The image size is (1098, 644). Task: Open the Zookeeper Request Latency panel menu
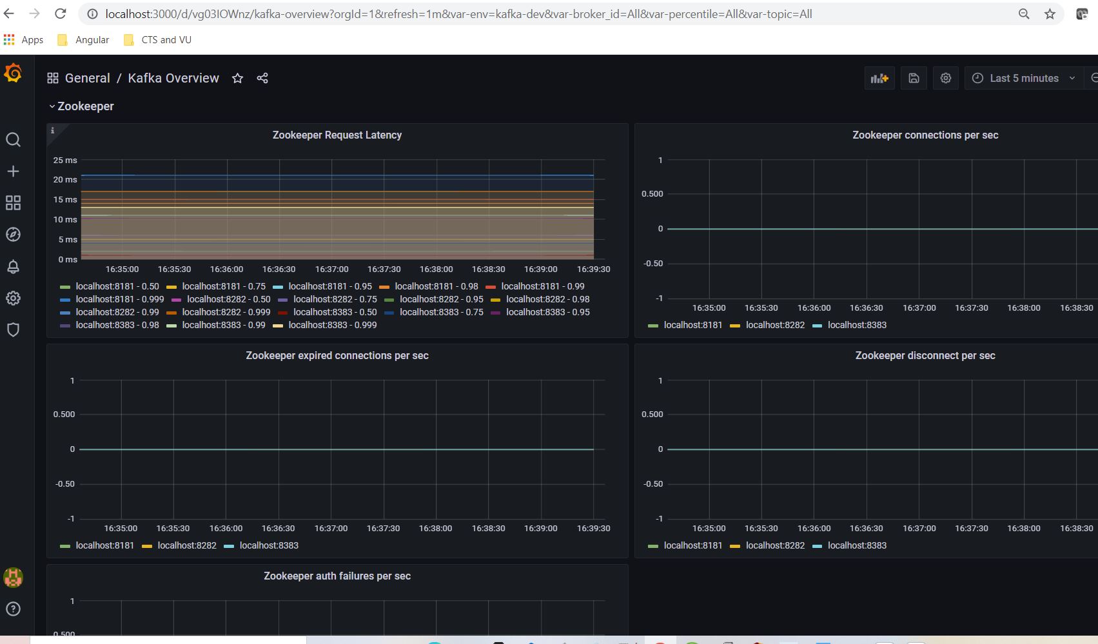(x=337, y=135)
